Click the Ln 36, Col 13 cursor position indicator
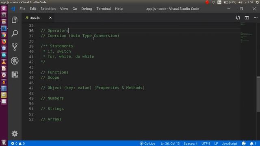This screenshot has width=260, height=146. (x=170, y=144)
